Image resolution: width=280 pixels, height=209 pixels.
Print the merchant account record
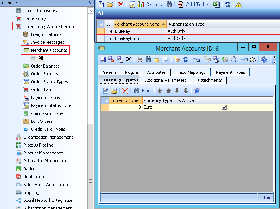click(x=140, y=60)
